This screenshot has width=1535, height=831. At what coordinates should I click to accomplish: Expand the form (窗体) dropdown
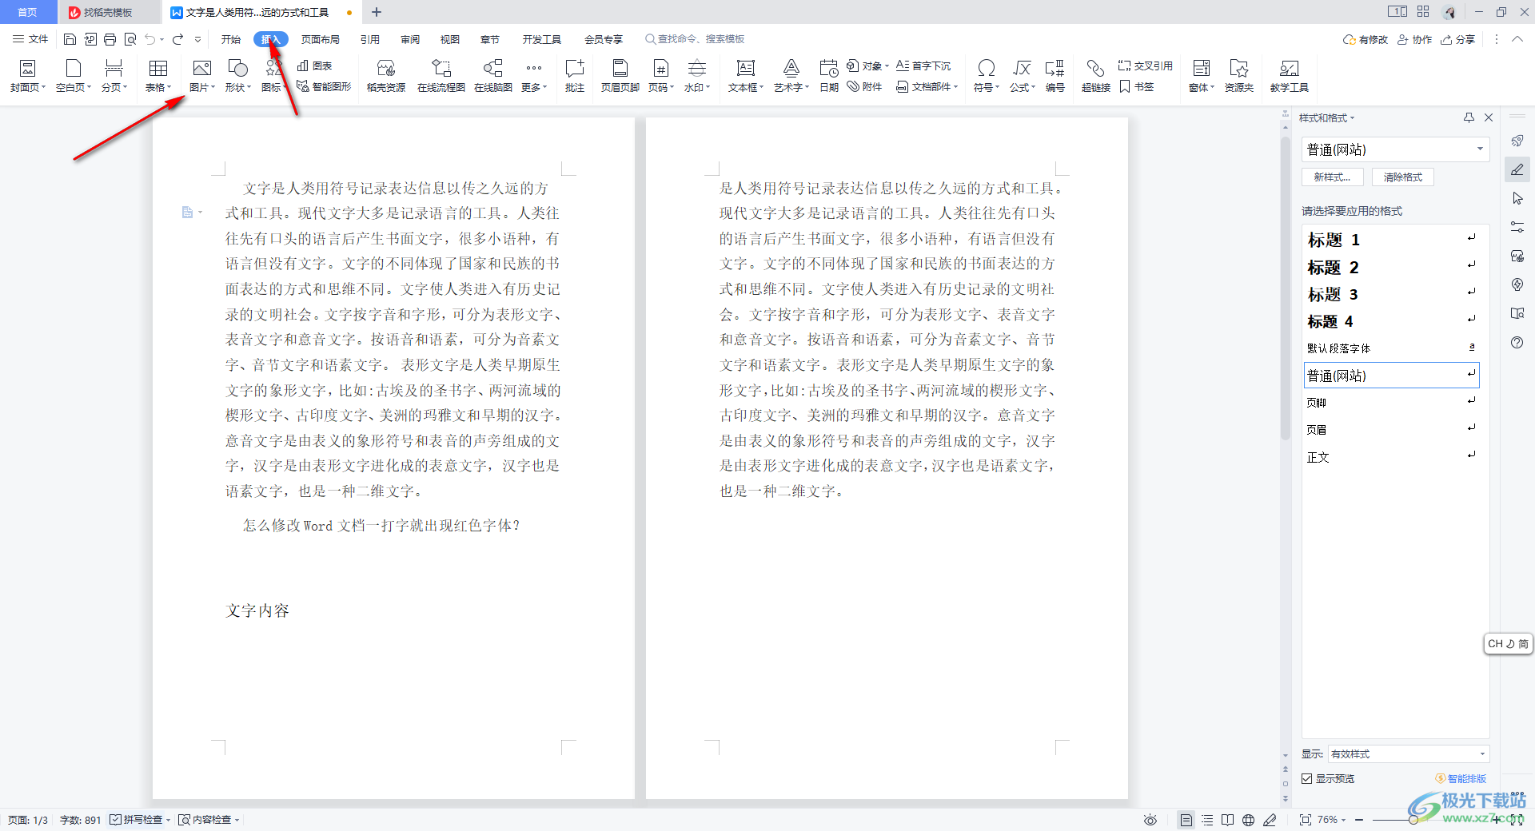click(x=1212, y=87)
